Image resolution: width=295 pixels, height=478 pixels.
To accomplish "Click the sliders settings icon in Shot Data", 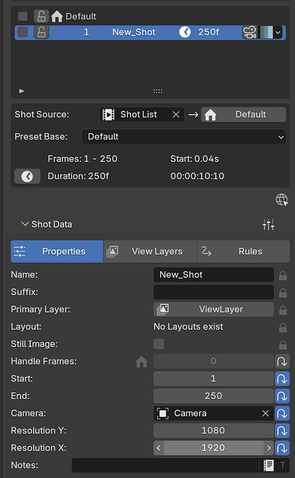I will click(268, 224).
